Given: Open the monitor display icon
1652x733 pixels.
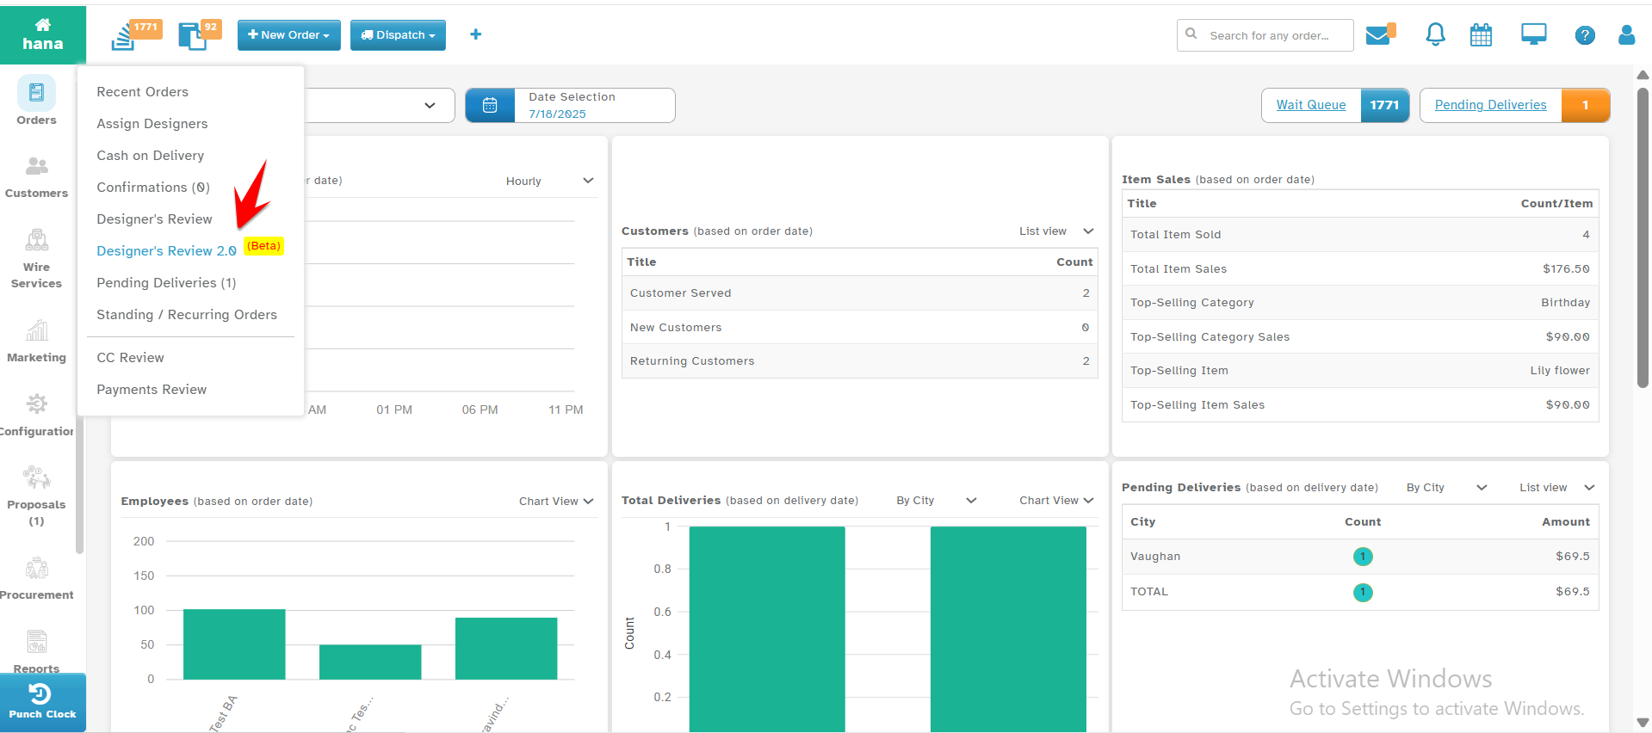Looking at the screenshot, I should tap(1533, 34).
